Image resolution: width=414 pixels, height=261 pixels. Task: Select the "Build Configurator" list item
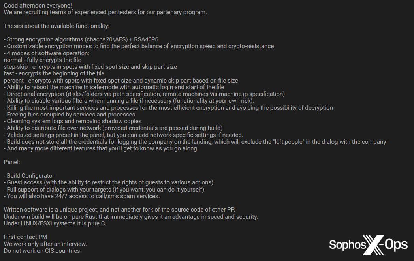[x=30, y=176]
